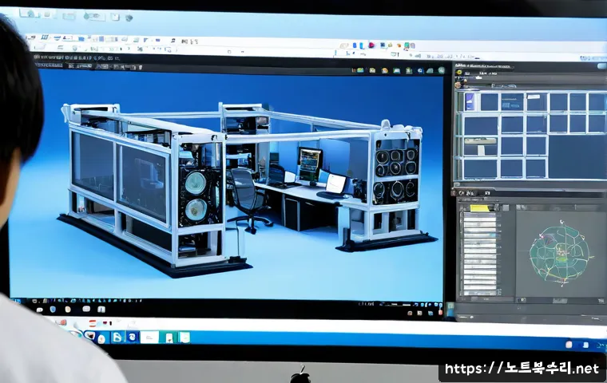607x383 pixels.
Task: Click the dark globe icon in title bar
Action: (x=129, y=18)
